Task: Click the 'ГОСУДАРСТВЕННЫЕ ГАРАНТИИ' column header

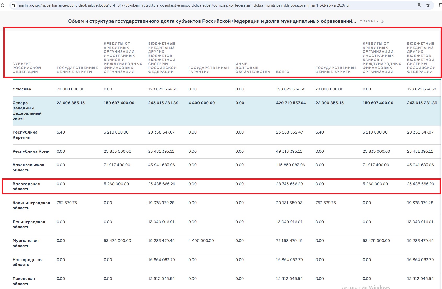Action: pyautogui.click(x=209, y=70)
